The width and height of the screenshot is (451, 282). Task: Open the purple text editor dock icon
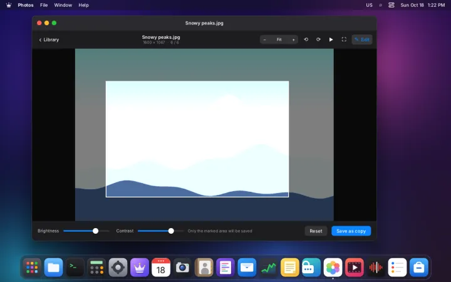click(x=225, y=268)
